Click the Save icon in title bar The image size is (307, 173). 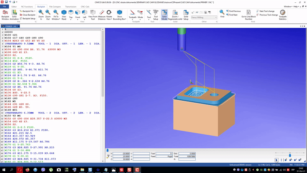pyautogui.click(x=6, y=2)
